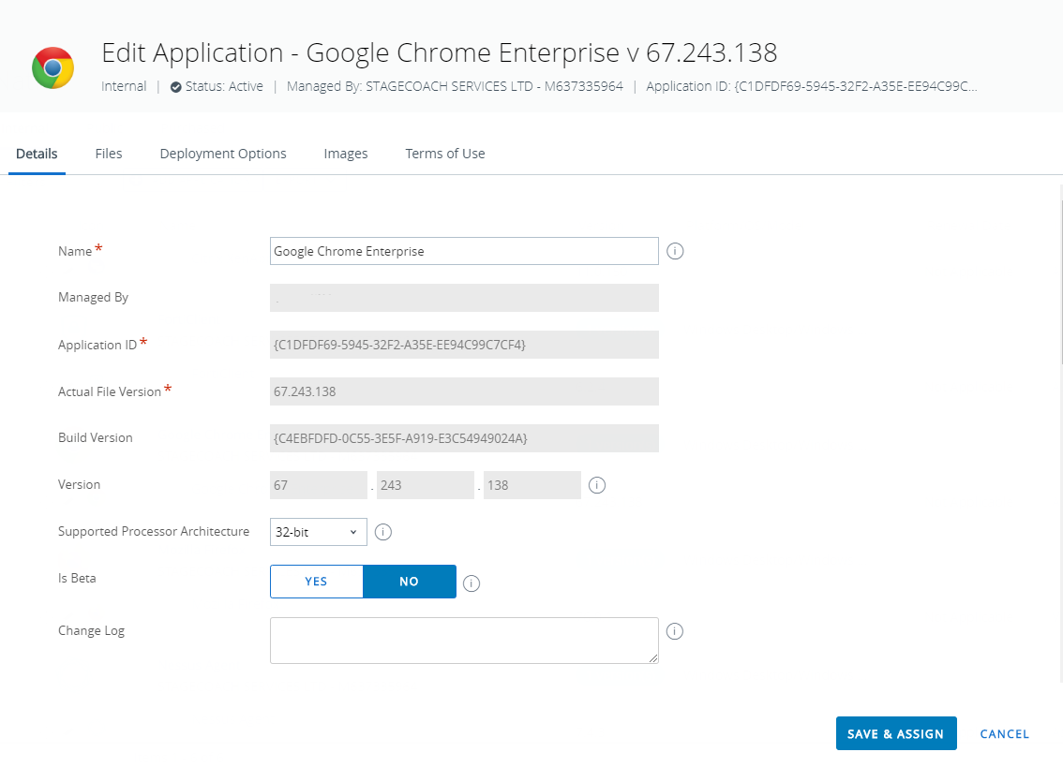
Task: Click the SAVE & ASSIGN button
Action: pyautogui.click(x=896, y=733)
